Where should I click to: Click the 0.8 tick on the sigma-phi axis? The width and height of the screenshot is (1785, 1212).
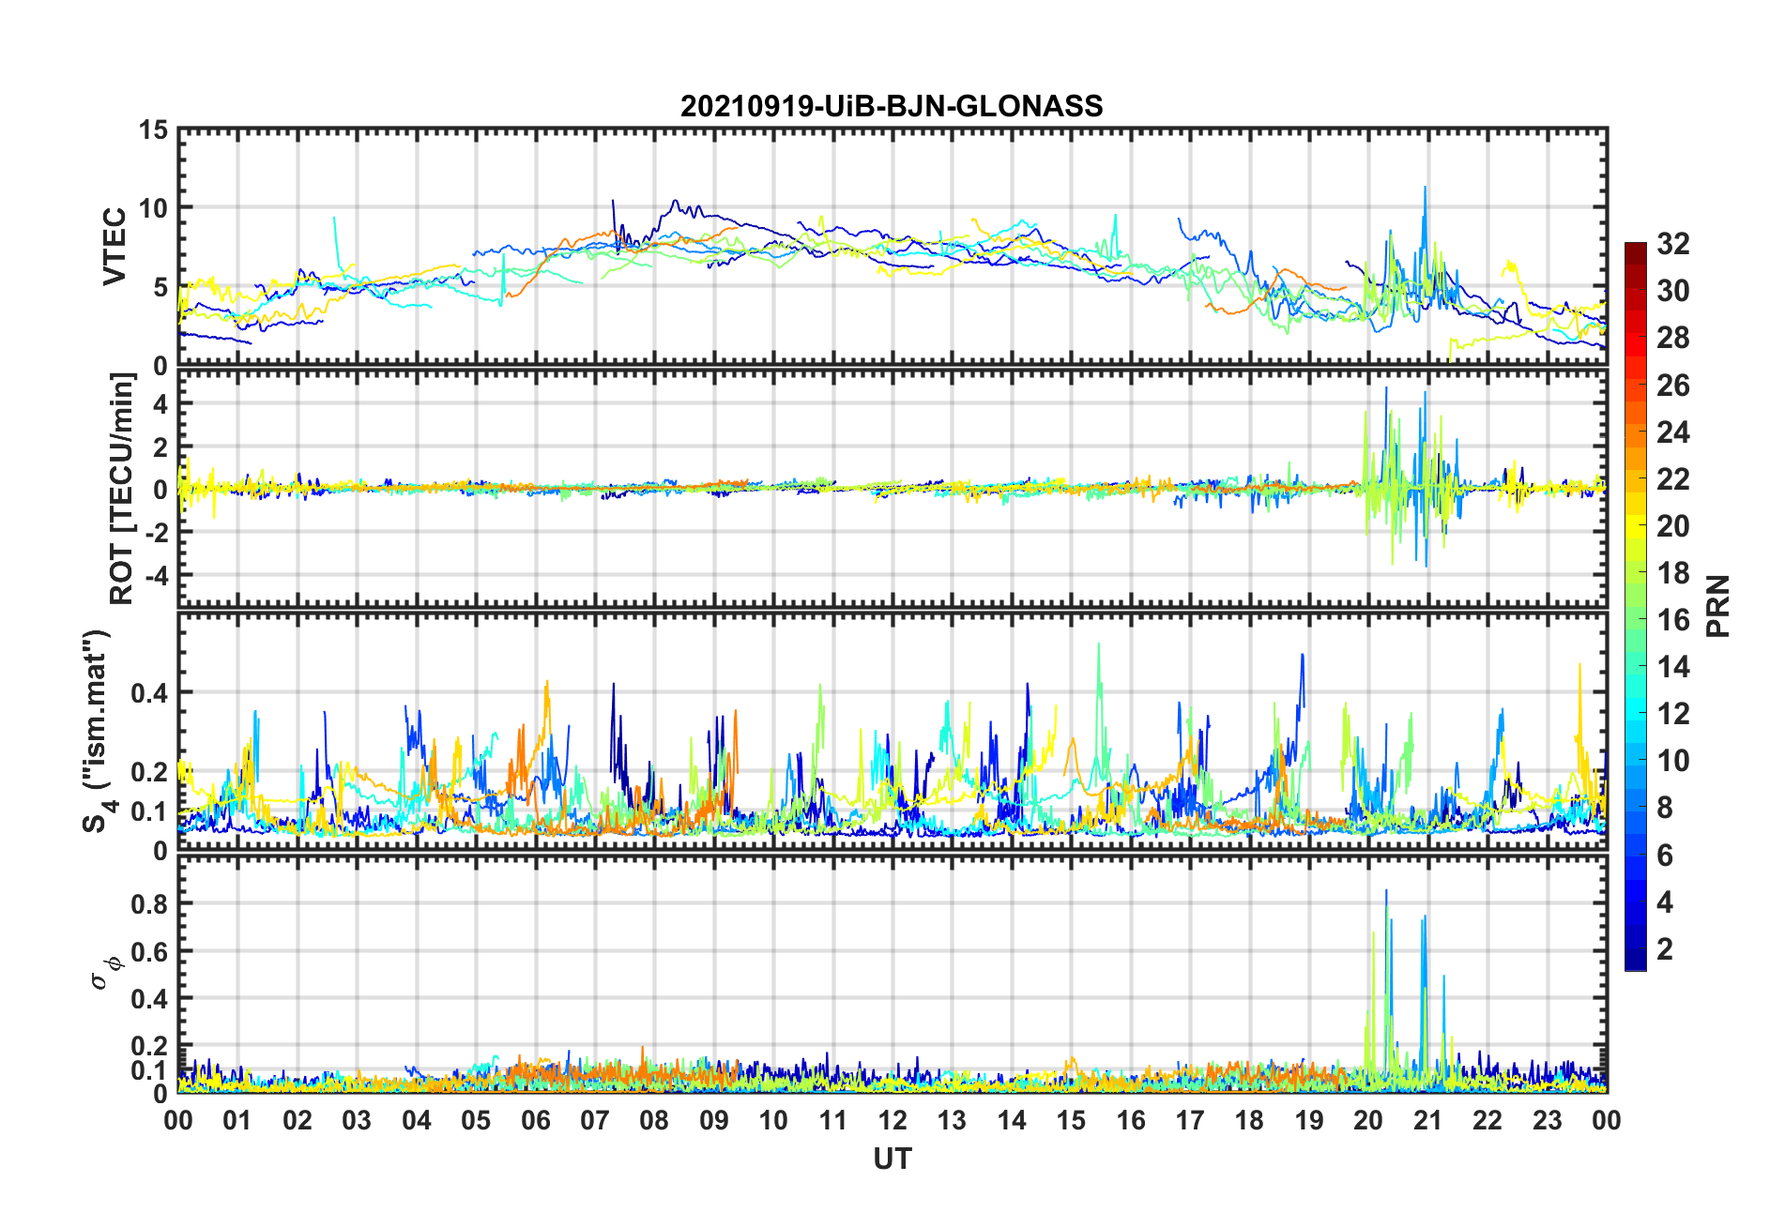coord(148,904)
